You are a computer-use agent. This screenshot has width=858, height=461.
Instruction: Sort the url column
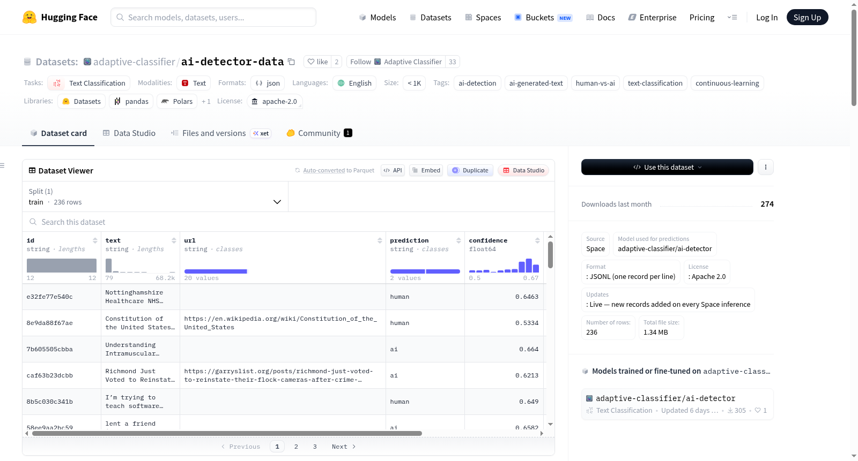point(380,240)
